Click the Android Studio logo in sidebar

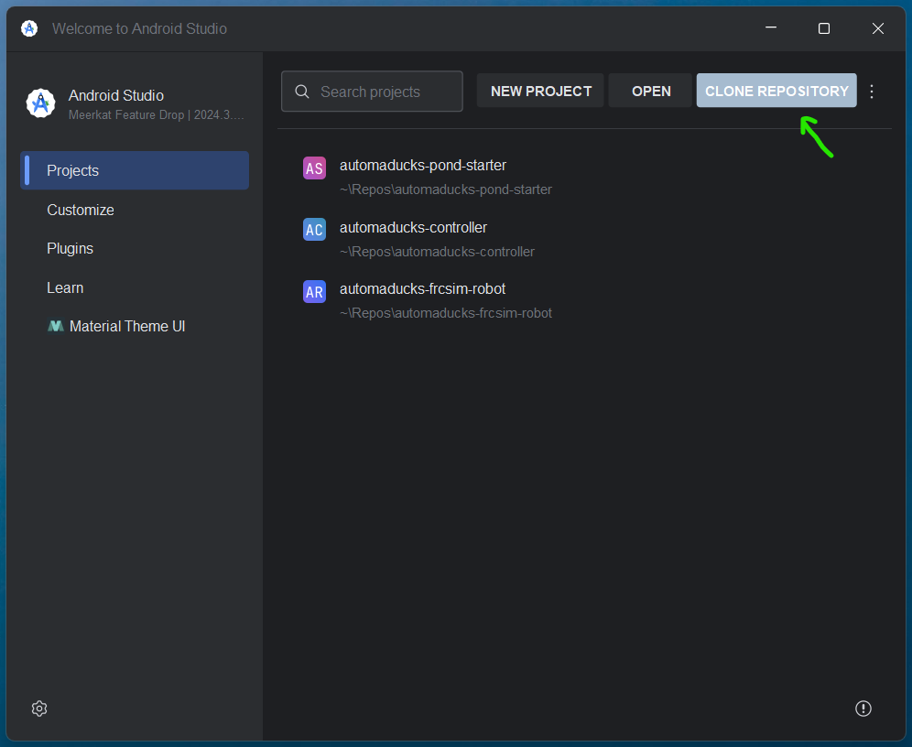[40, 103]
